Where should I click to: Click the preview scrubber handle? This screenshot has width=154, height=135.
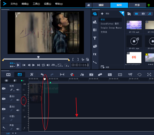point(38,57)
